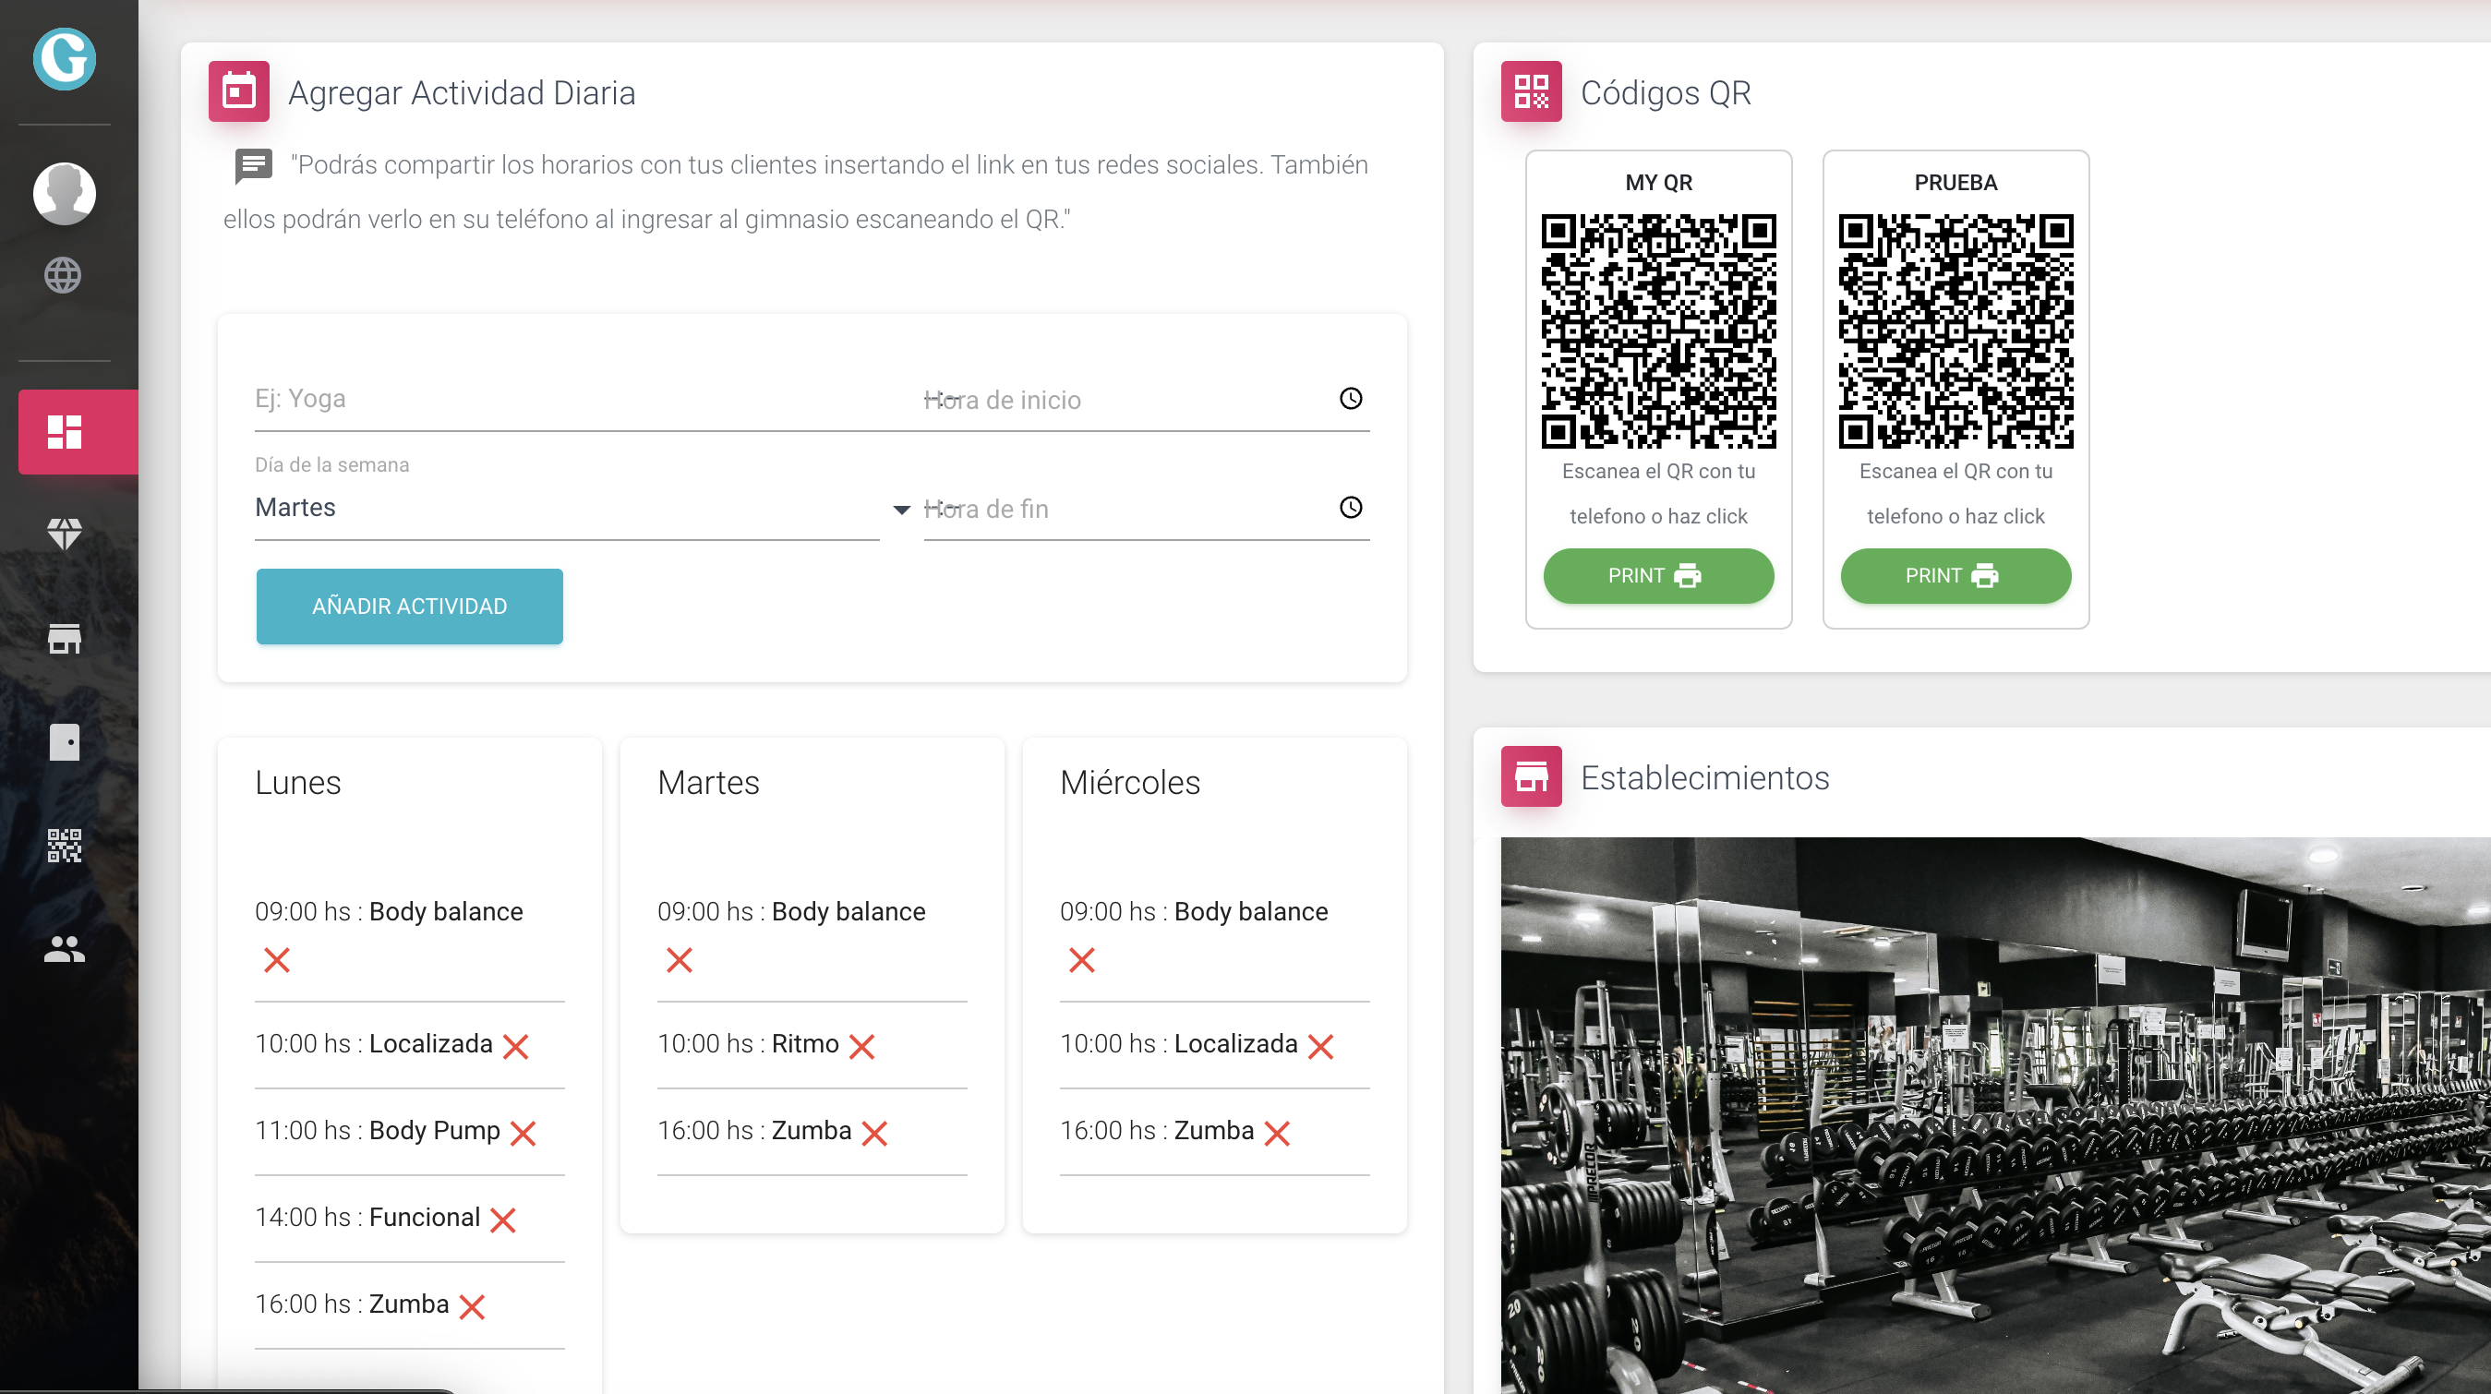Delete Lunes 09:00 Body balance

277,960
